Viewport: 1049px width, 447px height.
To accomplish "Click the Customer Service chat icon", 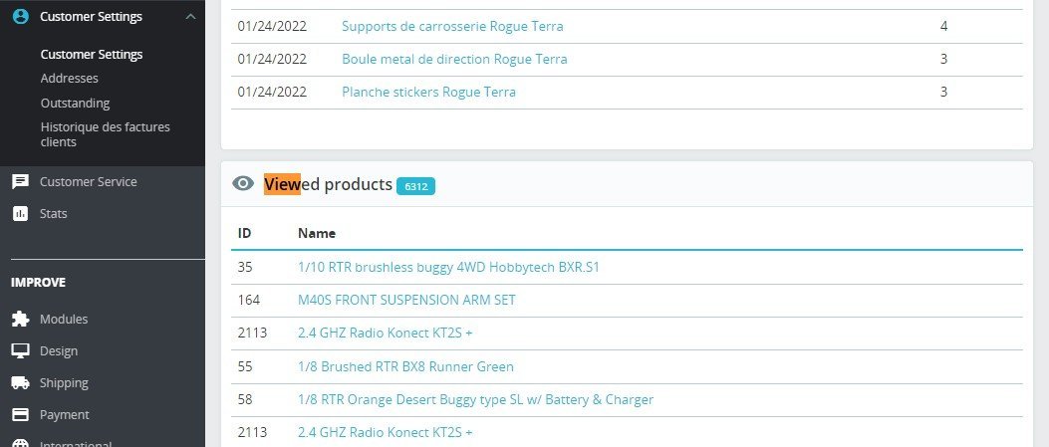I will point(20,182).
